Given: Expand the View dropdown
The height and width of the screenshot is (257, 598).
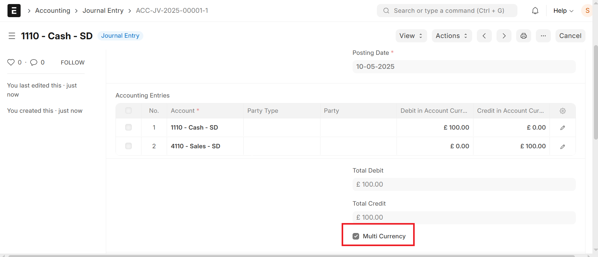Looking at the screenshot, I should [x=411, y=36].
